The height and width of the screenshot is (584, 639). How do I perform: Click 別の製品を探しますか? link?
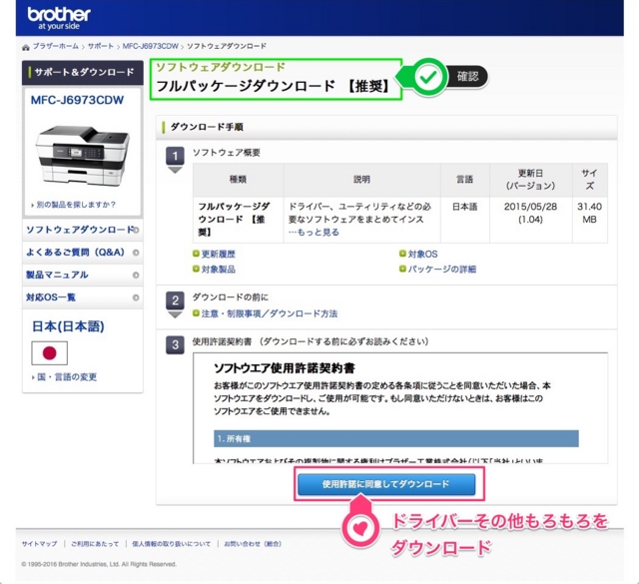click(76, 205)
